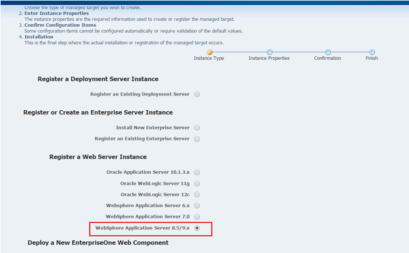Click the WebSphere Application Server 7.0 label

[148, 217]
